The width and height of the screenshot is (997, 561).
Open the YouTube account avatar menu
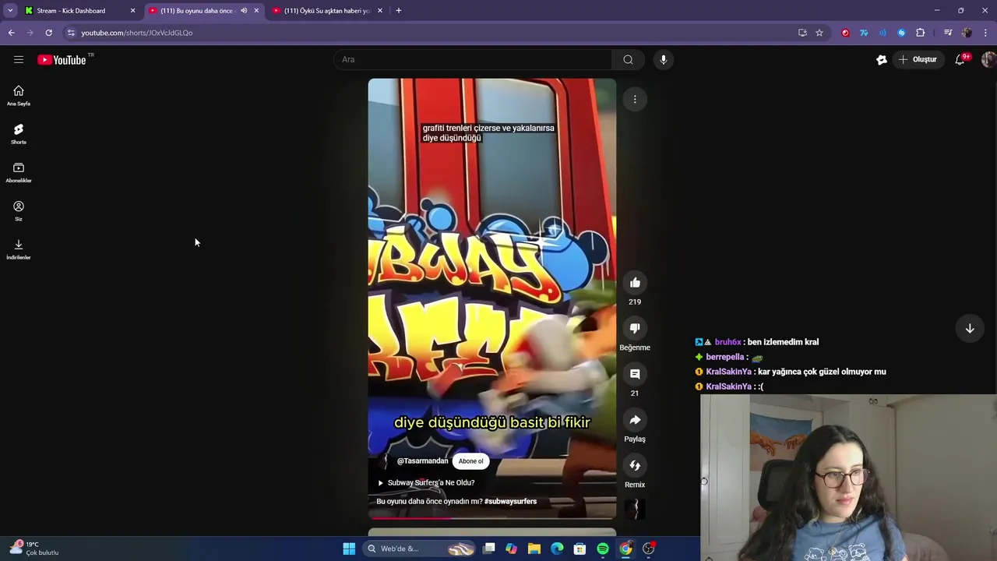[x=988, y=59]
